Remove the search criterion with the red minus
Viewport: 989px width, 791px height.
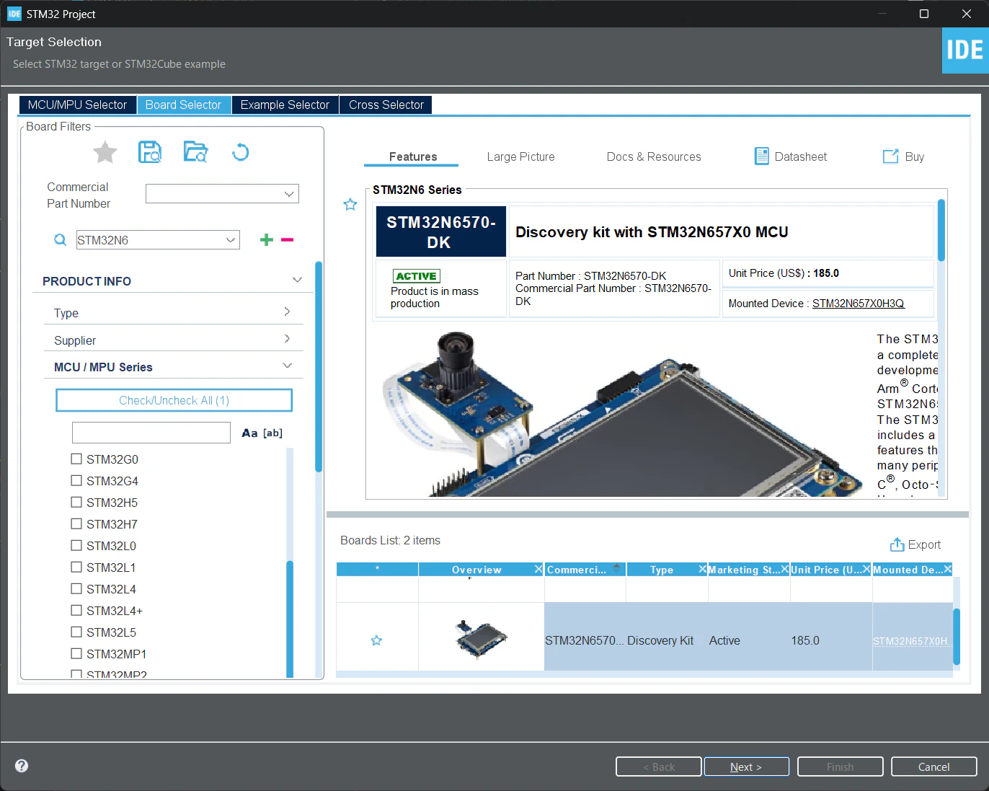coord(287,239)
